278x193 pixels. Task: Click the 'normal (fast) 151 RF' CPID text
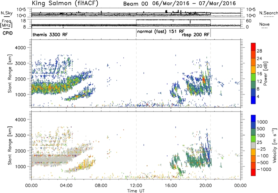(x=161, y=31)
